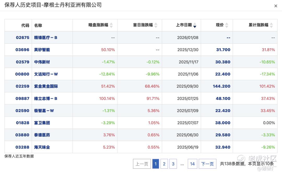Open stock code 02590

pyautogui.click(x=22, y=111)
